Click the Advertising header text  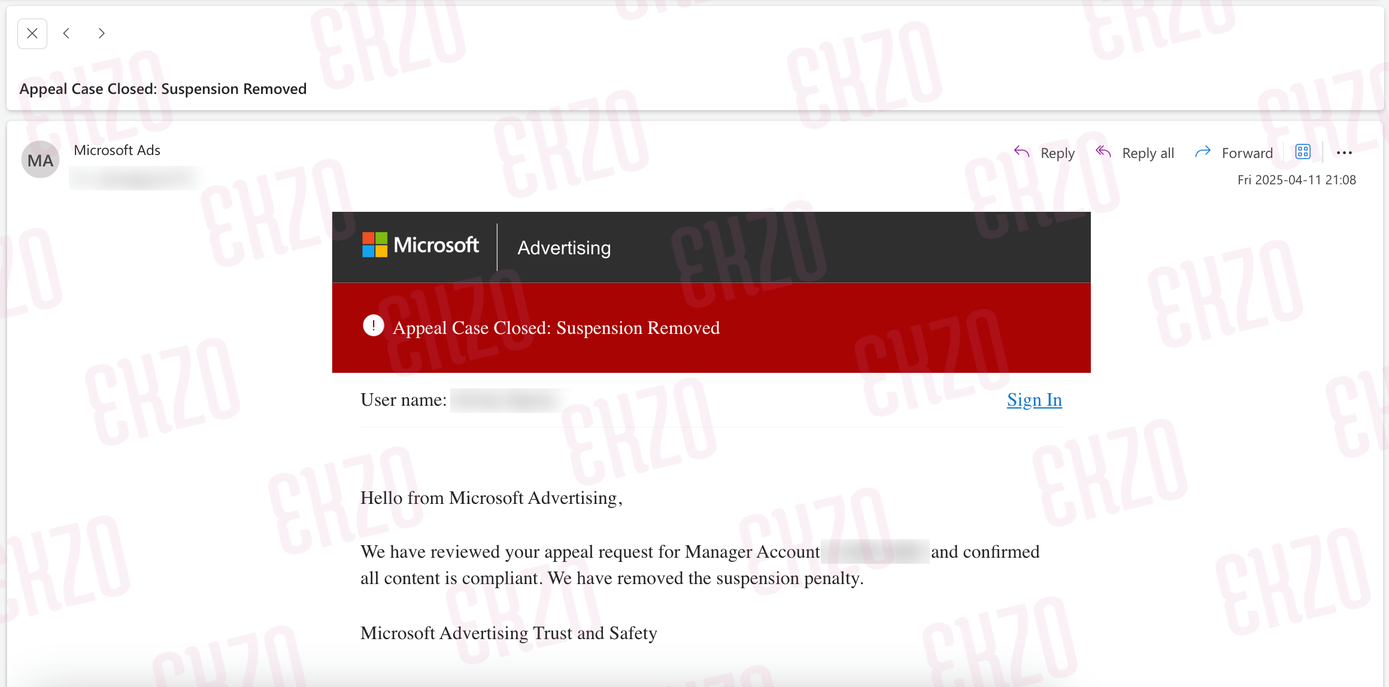click(564, 248)
